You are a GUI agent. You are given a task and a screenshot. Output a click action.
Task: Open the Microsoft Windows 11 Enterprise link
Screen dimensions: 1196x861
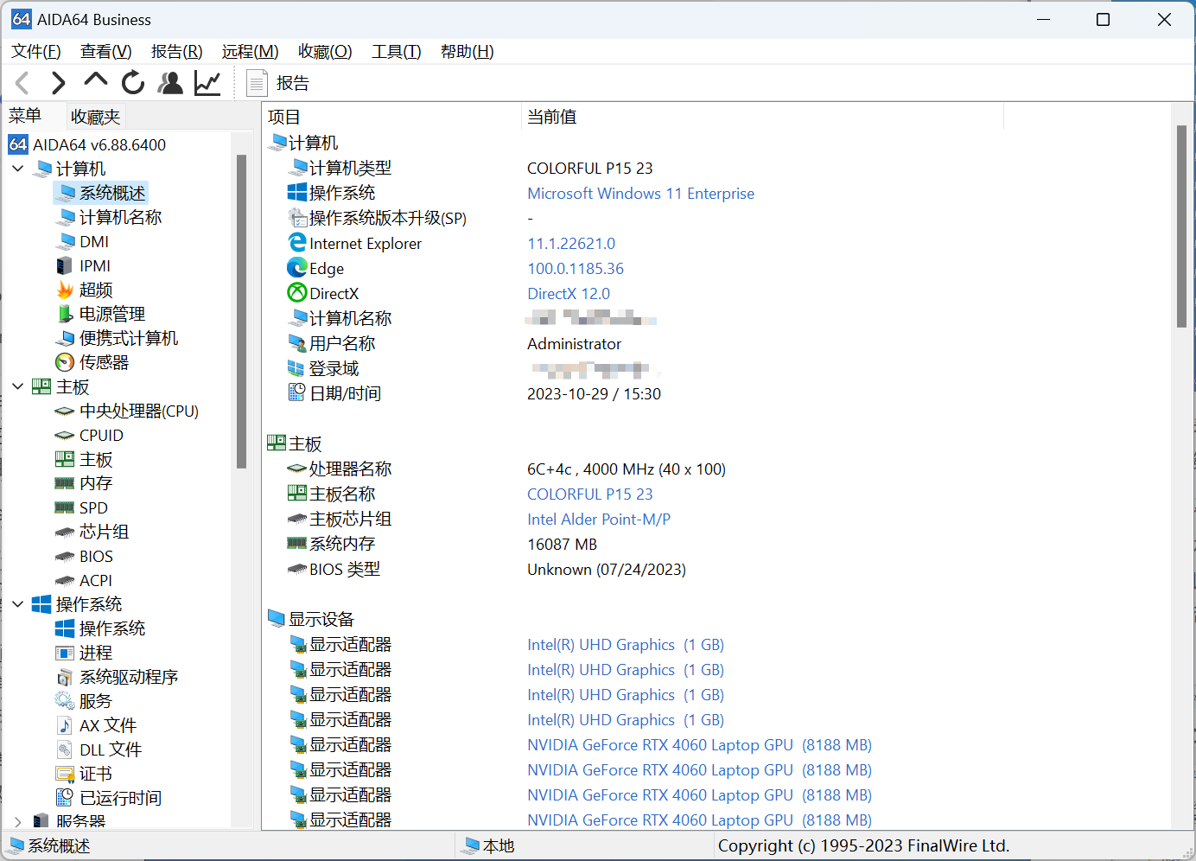click(x=640, y=193)
